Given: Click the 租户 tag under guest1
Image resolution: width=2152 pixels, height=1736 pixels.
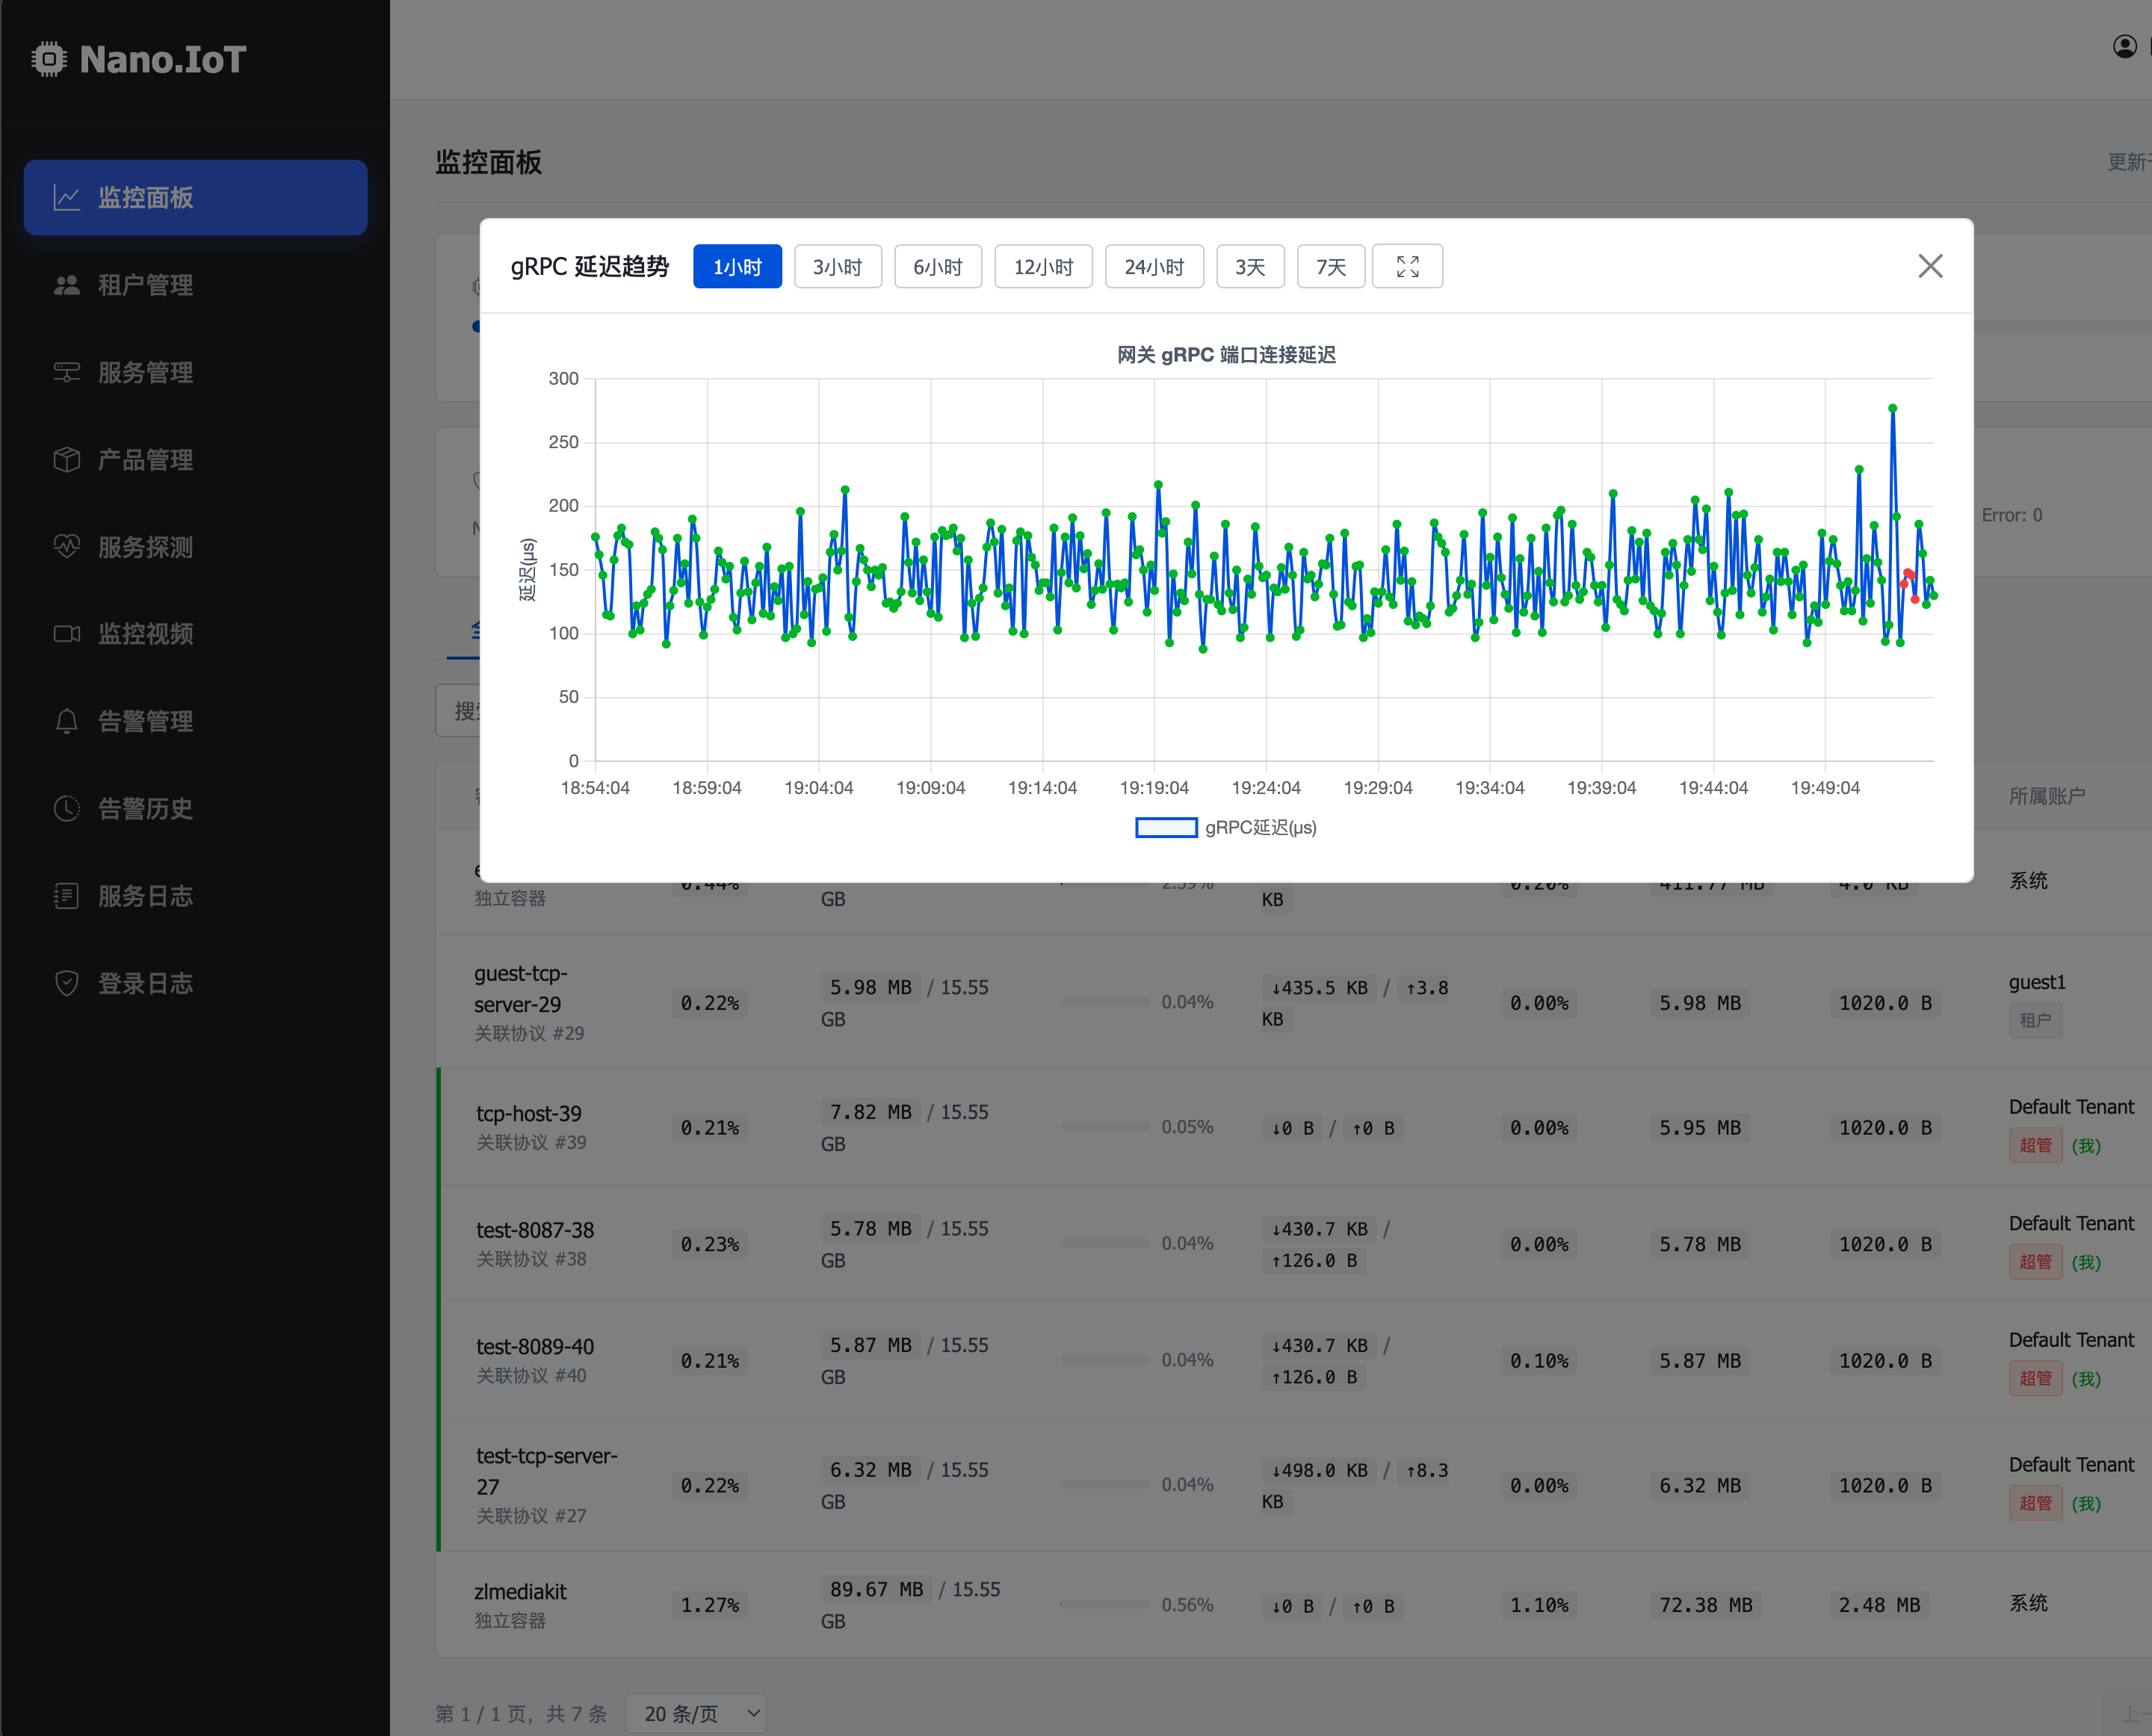Looking at the screenshot, I should 2035,1020.
